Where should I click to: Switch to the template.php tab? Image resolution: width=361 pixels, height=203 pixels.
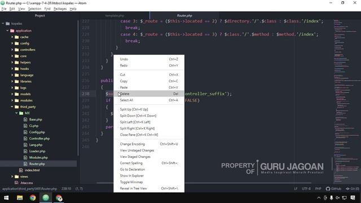[115, 16]
